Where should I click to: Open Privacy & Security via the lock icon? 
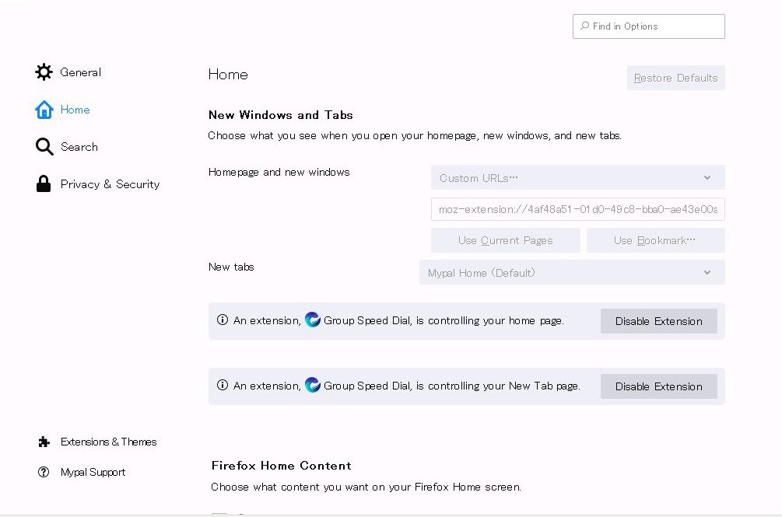click(x=44, y=183)
